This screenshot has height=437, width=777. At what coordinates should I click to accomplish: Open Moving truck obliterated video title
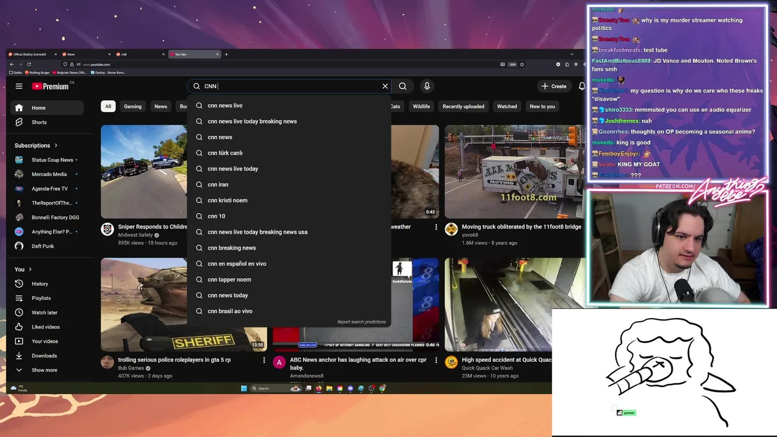[x=521, y=227]
